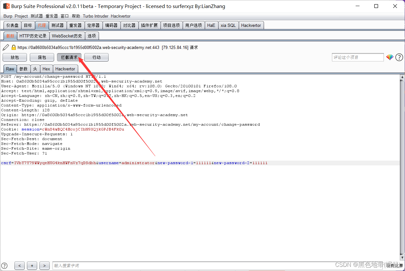
Task: Toggle the 拦截请求 intercept button
Action: pos(69,57)
